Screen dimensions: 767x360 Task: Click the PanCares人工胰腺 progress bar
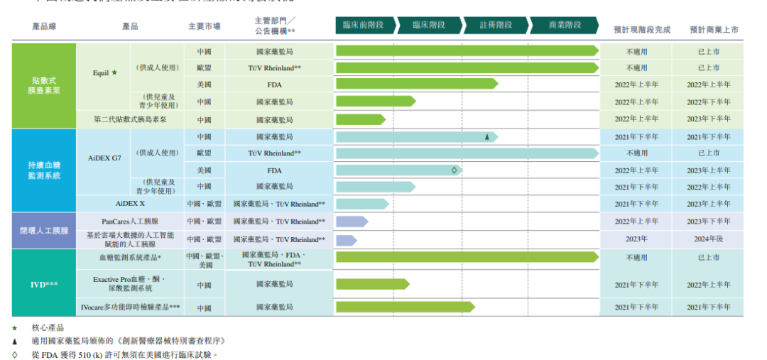point(352,221)
